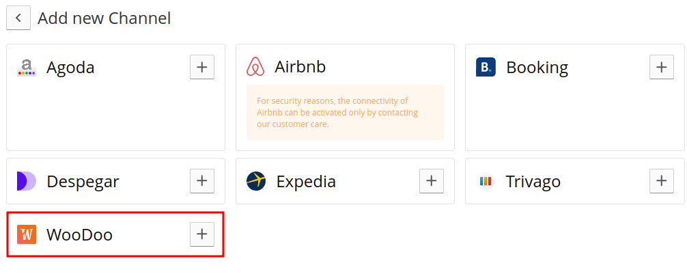Viewport: 687px width, 274px height.
Task: Add the Agoda channel with plus
Action: pos(201,67)
